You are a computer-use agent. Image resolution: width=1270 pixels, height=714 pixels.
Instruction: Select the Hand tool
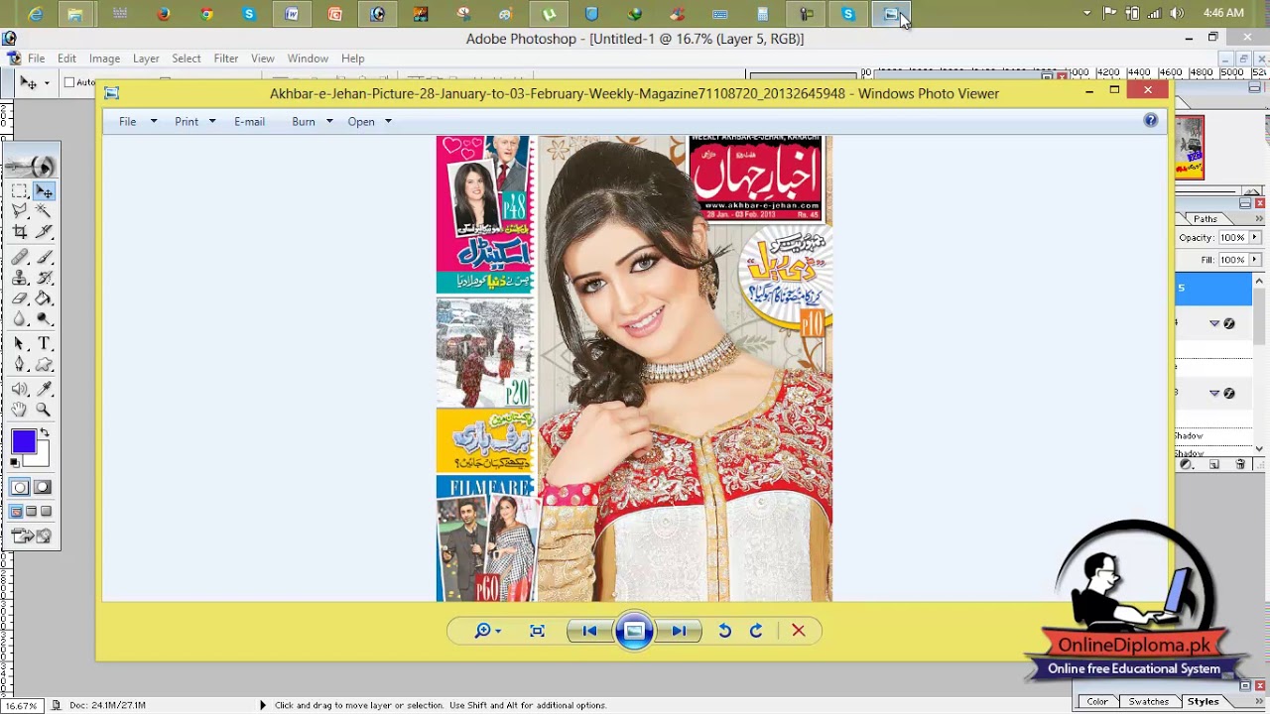[x=20, y=410]
